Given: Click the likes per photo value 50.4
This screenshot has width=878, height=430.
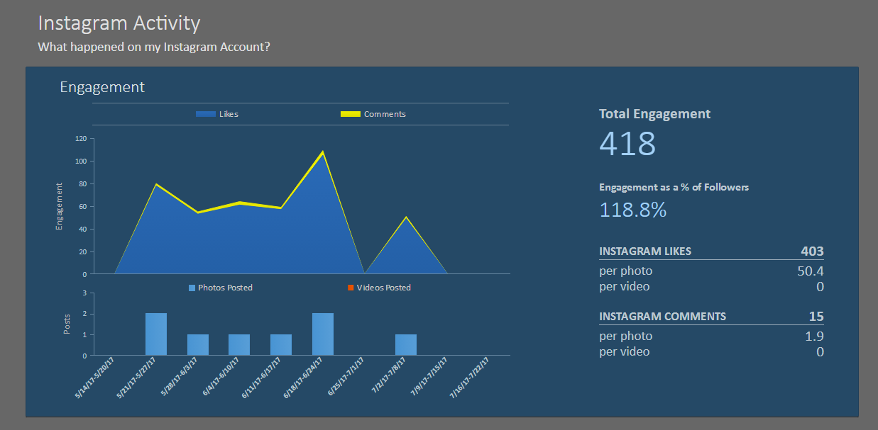Looking at the screenshot, I should (811, 271).
